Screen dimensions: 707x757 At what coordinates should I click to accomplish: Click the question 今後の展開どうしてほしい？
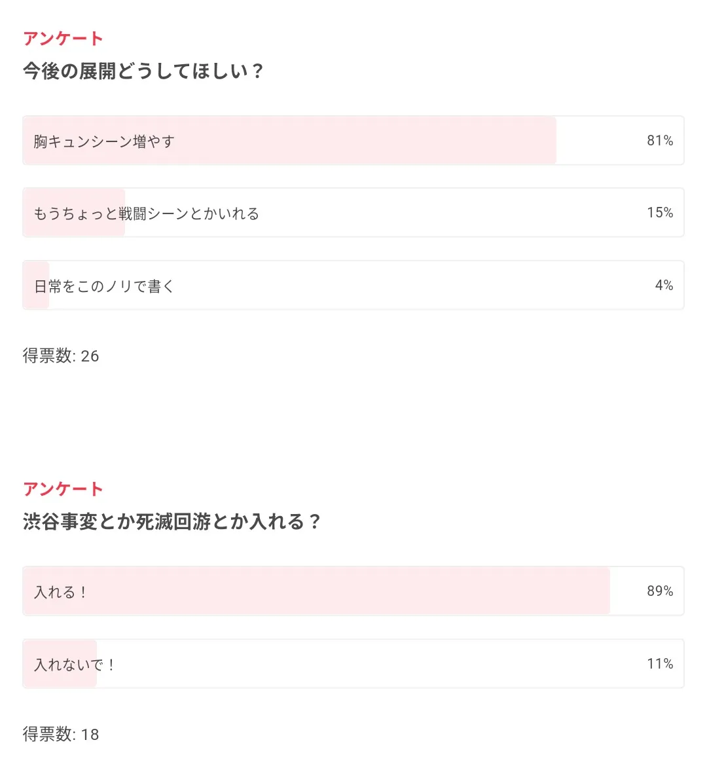143,71
